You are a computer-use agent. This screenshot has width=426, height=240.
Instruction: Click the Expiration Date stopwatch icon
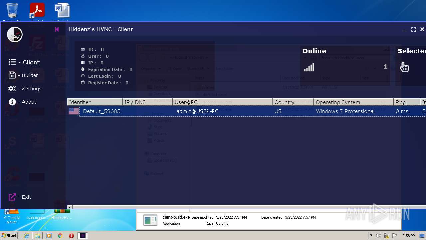point(83,69)
